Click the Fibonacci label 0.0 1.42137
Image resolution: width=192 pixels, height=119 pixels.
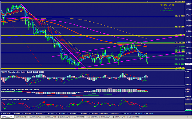(180, 67)
